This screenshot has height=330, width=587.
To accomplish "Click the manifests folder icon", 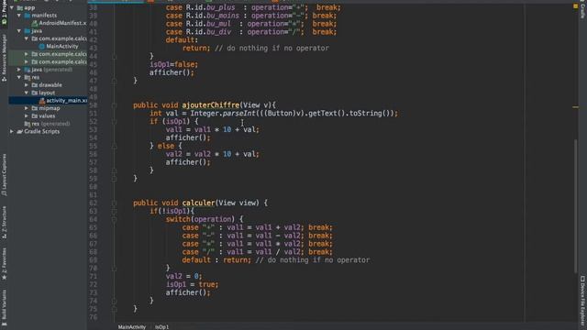I will [28, 16].
